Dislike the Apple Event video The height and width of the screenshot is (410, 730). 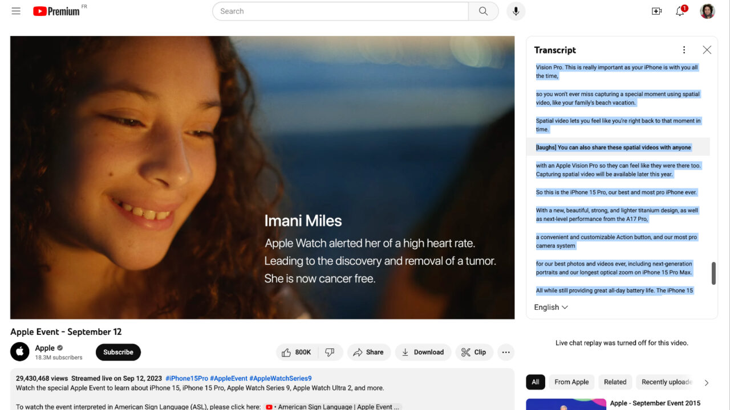[331, 352]
